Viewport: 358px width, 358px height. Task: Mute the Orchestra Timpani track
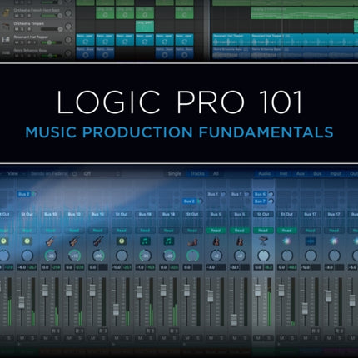(17, 29)
